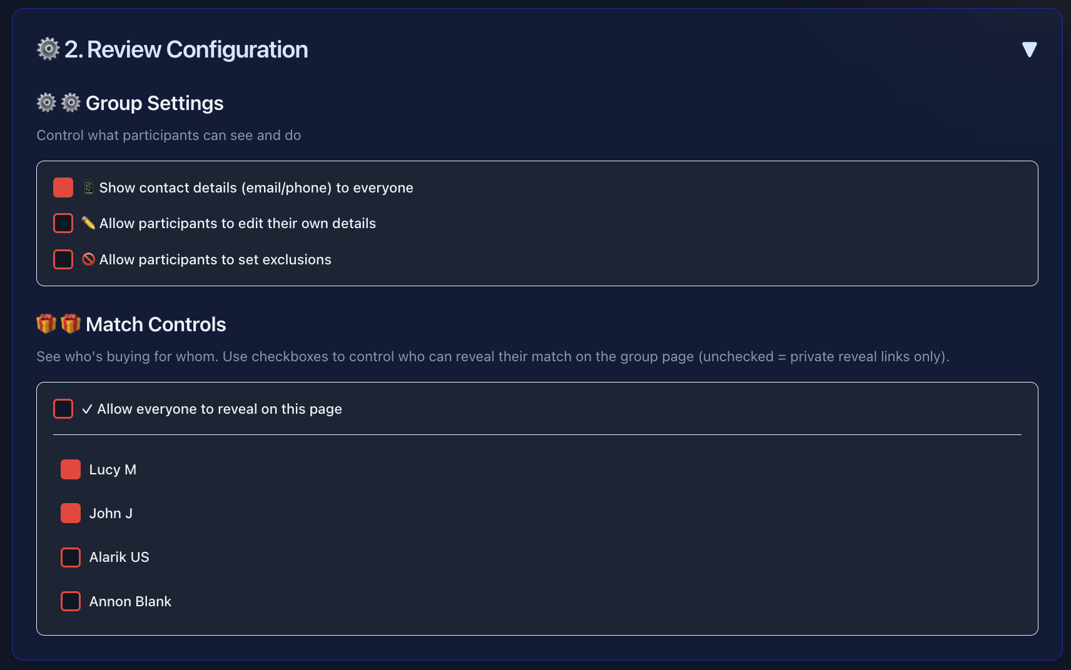Click the pencil icon beside edit details option
This screenshot has width=1071, height=670.
88,222
